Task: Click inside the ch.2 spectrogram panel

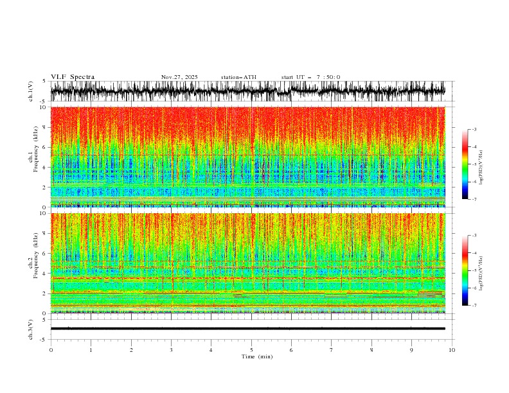Action: tap(247, 263)
